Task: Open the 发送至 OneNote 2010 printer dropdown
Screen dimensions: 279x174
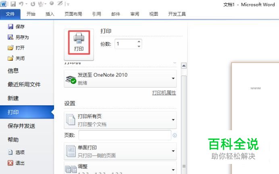Action: click(x=120, y=79)
